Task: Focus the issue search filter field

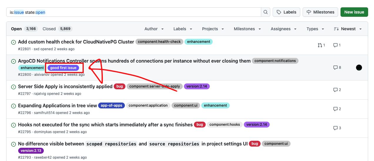Action: (x=134, y=12)
